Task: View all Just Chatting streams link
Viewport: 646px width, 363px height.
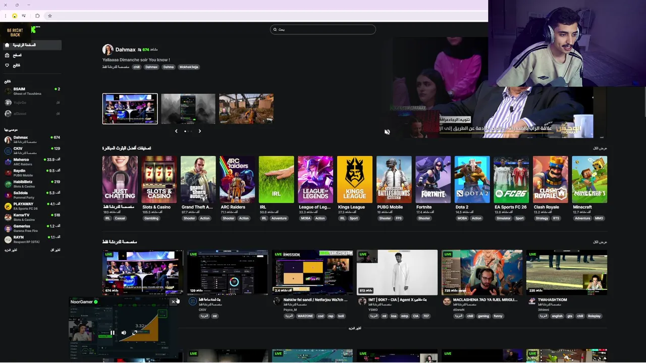Action: point(600,242)
